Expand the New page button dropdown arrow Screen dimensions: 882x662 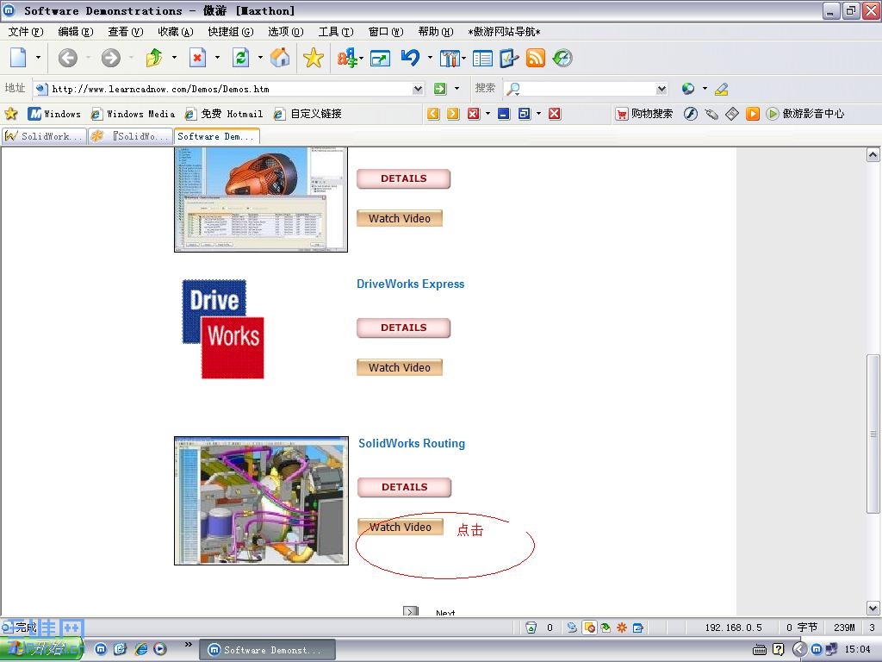pos(38,58)
